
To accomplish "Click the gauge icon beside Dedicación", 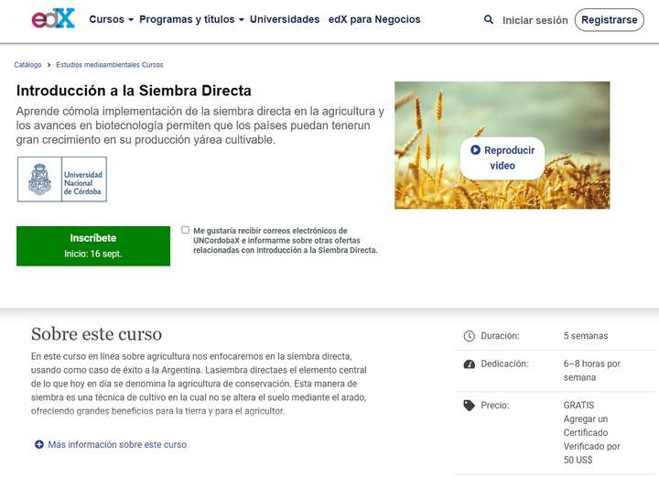I will click(x=470, y=364).
